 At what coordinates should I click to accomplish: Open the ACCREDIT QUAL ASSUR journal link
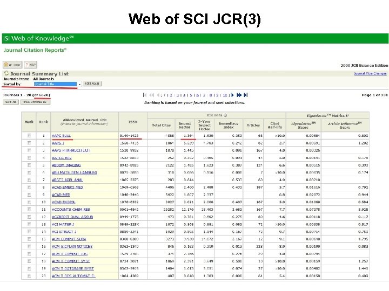click(72, 217)
